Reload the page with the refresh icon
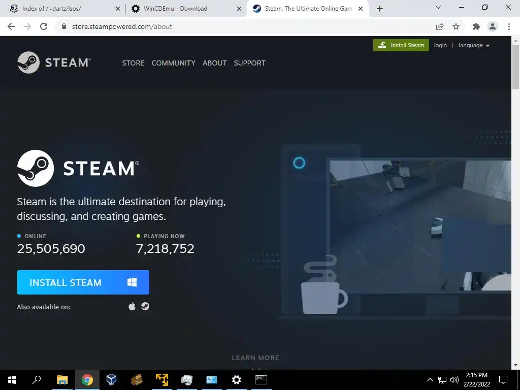Viewport: 520px width, 390px height. click(x=44, y=26)
